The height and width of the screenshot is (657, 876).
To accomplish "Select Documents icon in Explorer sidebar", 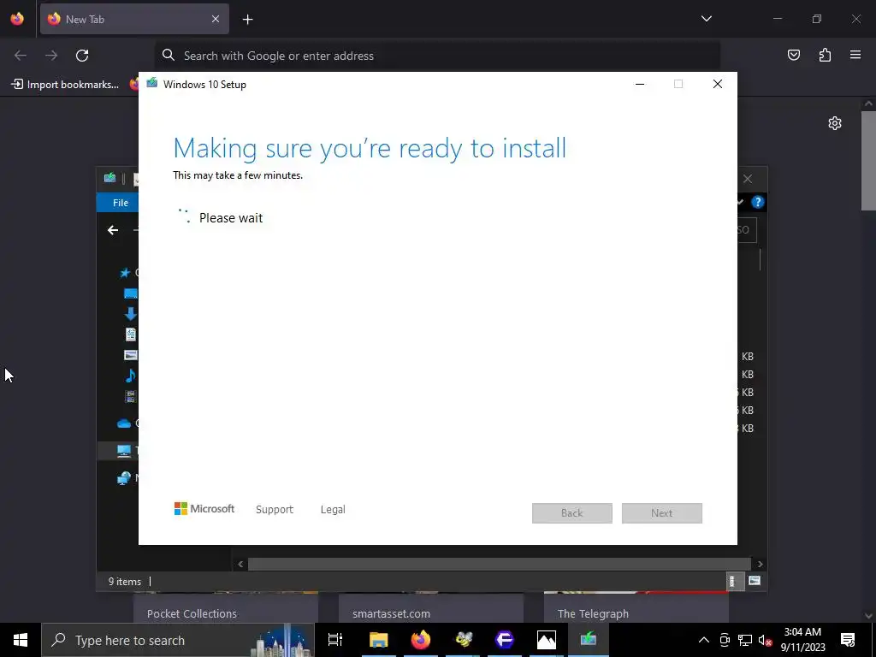I will click(131, 334).
